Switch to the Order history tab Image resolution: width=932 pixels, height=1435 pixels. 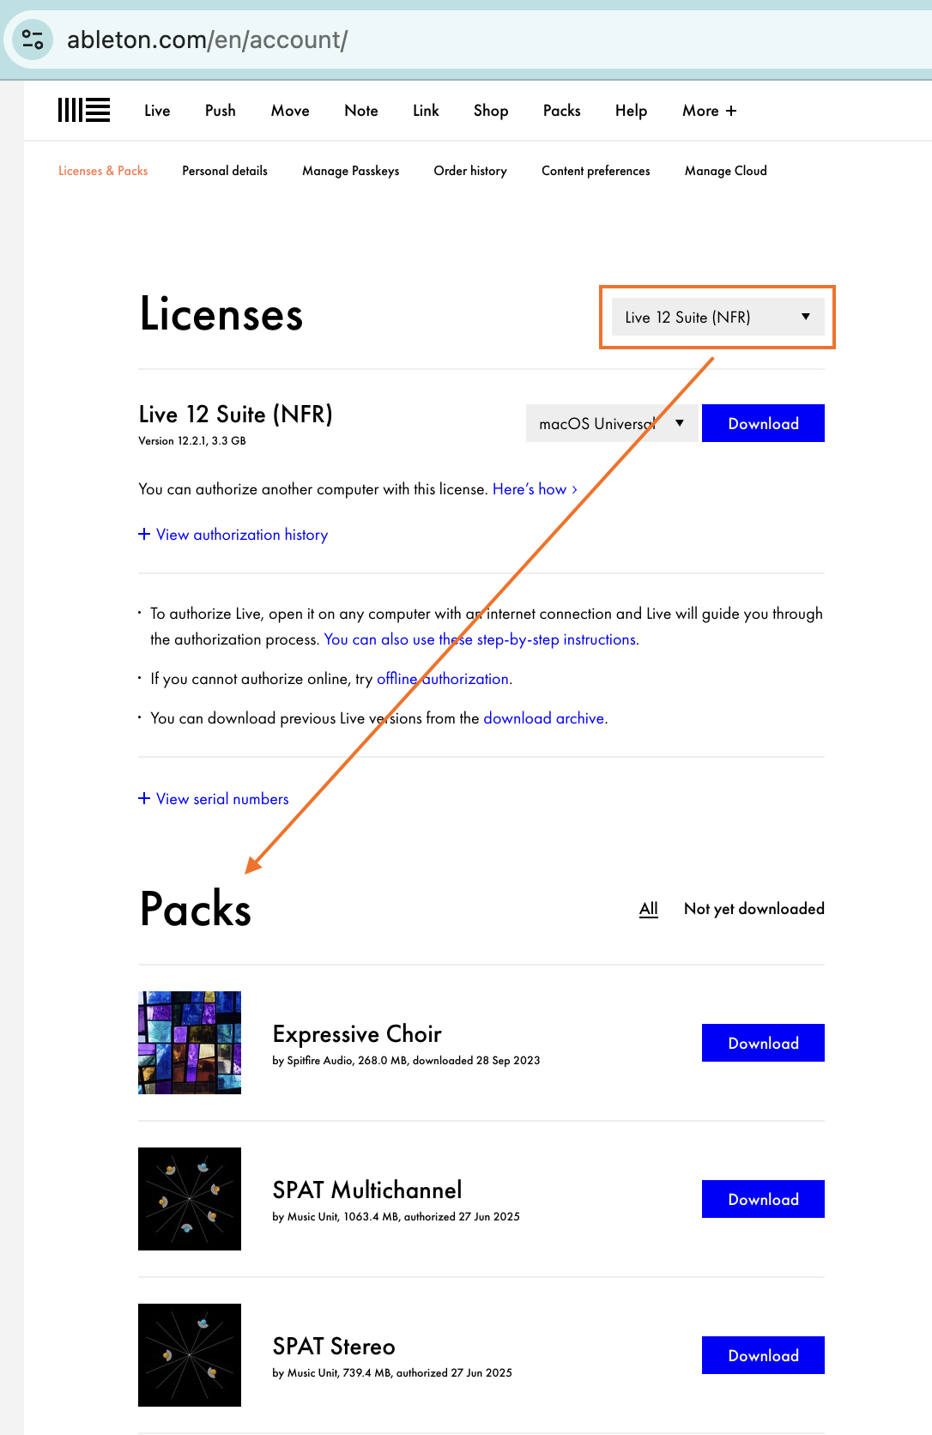point(470,171)
